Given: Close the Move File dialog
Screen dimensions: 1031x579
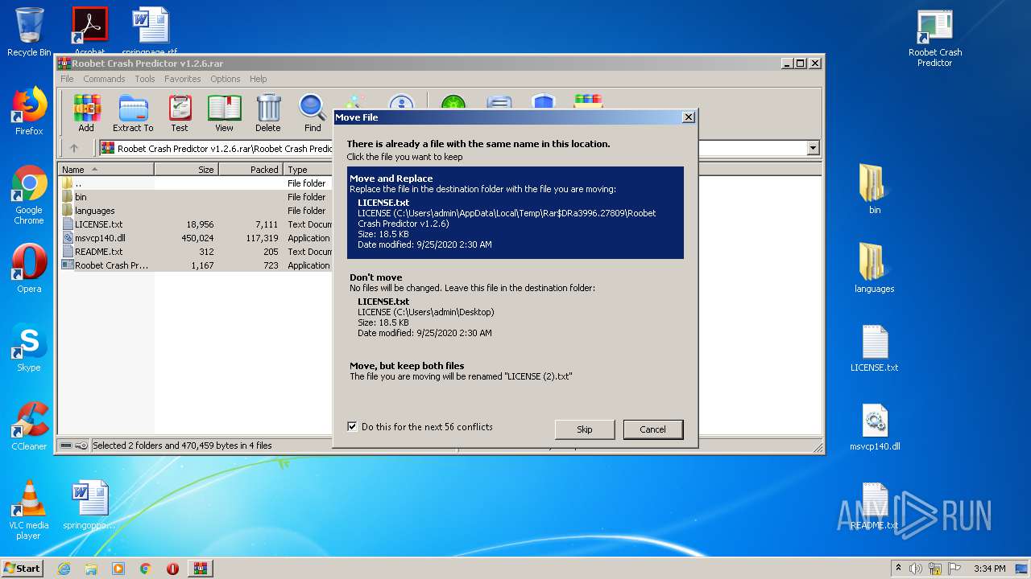Looking at the screenshot, I should pyautogui.click(x=689, y=117).
